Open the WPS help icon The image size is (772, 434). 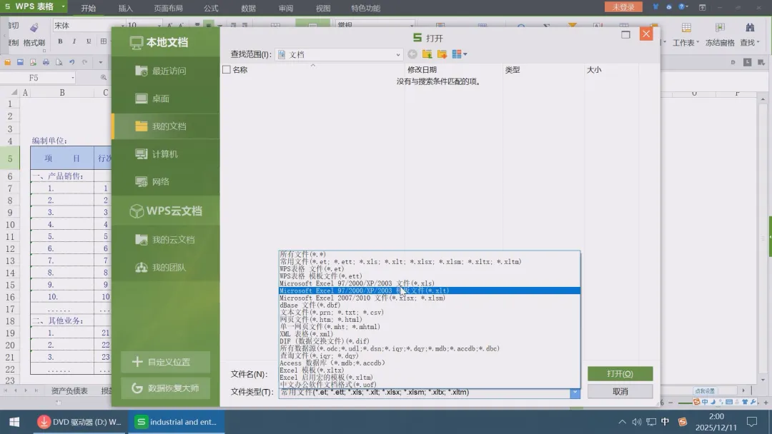pyautogui.click(x=681, y=7)
